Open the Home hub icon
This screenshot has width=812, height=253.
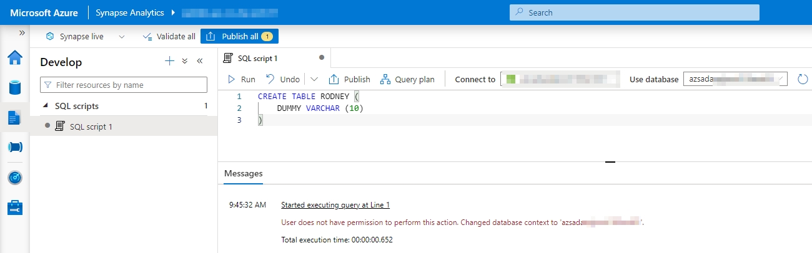coord(15,58)
